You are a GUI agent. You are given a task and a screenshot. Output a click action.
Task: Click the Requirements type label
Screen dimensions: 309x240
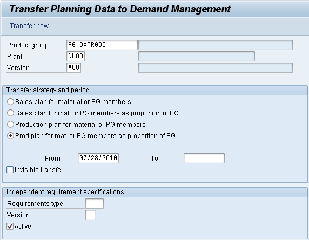pyautogui.click(x=35, y=204)
